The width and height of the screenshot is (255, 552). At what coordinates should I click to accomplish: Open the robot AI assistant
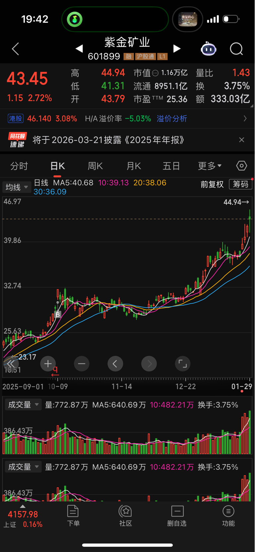pyautogui.click(x=209, y=49)
